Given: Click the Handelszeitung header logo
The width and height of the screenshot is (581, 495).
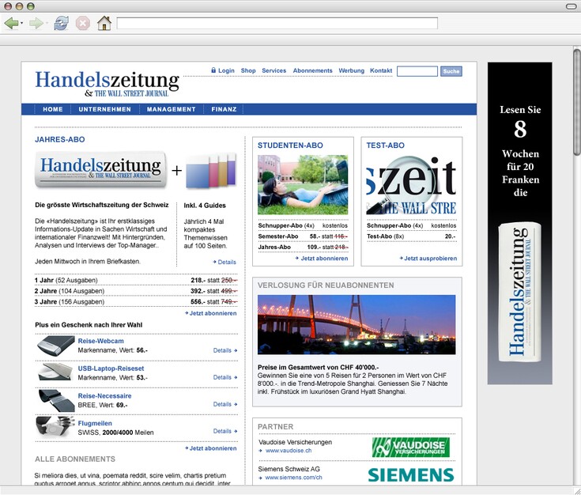Looking at the screenshot, I should pos(108,84).
